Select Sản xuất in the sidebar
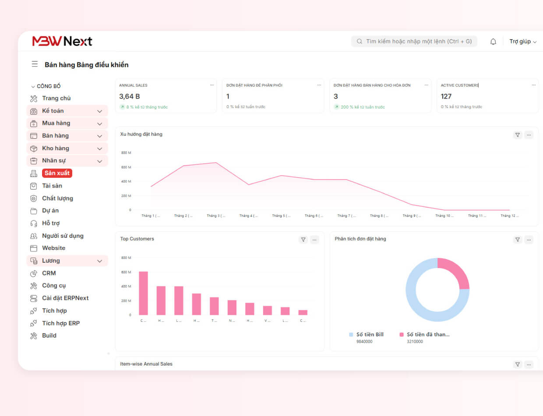Screen dimensions: 543x416 (57, 173)
